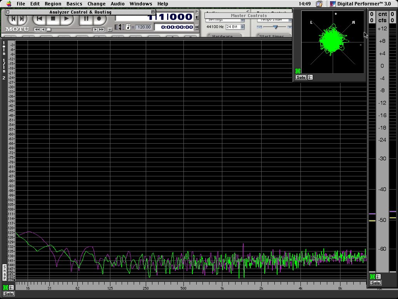Click the 1|1|000 measure counter display
Image resolution: width=398 pixels, height=299 pixels.
[155, 18]
